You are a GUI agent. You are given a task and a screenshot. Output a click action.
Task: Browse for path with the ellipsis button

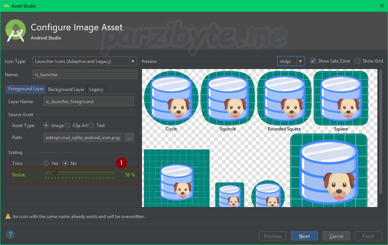click(129, 138)
